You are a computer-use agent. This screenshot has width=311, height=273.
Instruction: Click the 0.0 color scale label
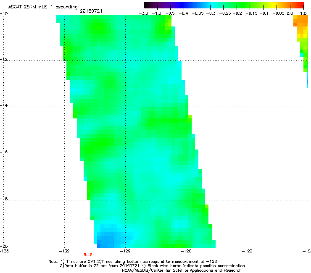(290, 13)
